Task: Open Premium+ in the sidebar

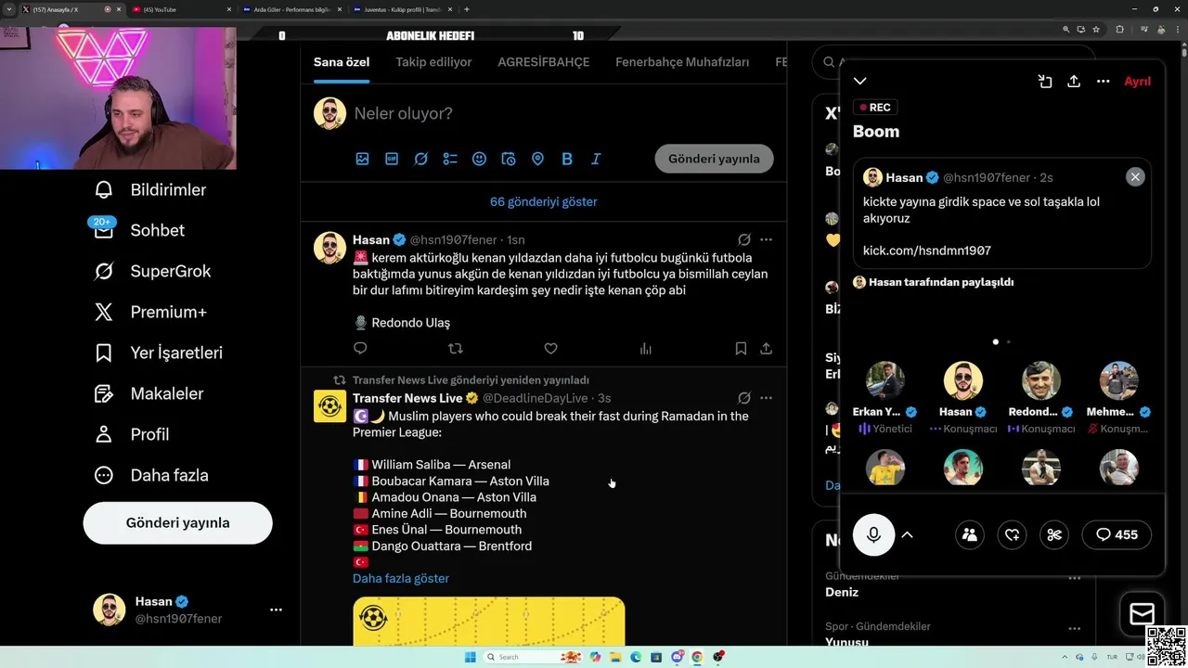Action: click(x=150, y=312)
